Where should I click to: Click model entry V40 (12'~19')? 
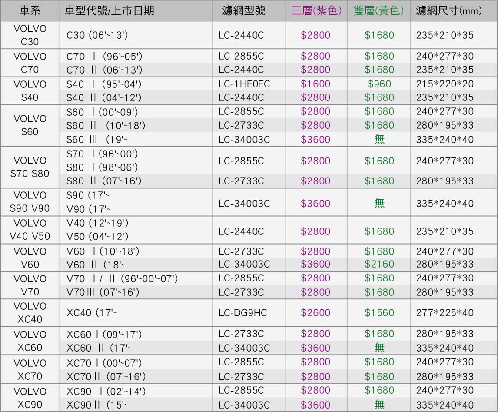(x=97, y=223)
